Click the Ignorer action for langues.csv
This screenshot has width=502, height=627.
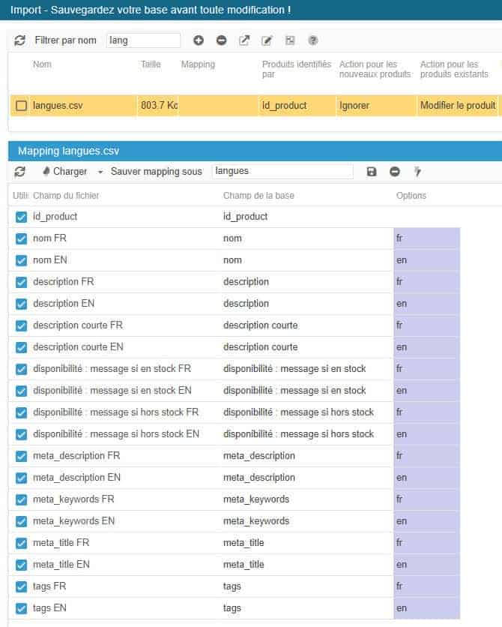(354, 106)
